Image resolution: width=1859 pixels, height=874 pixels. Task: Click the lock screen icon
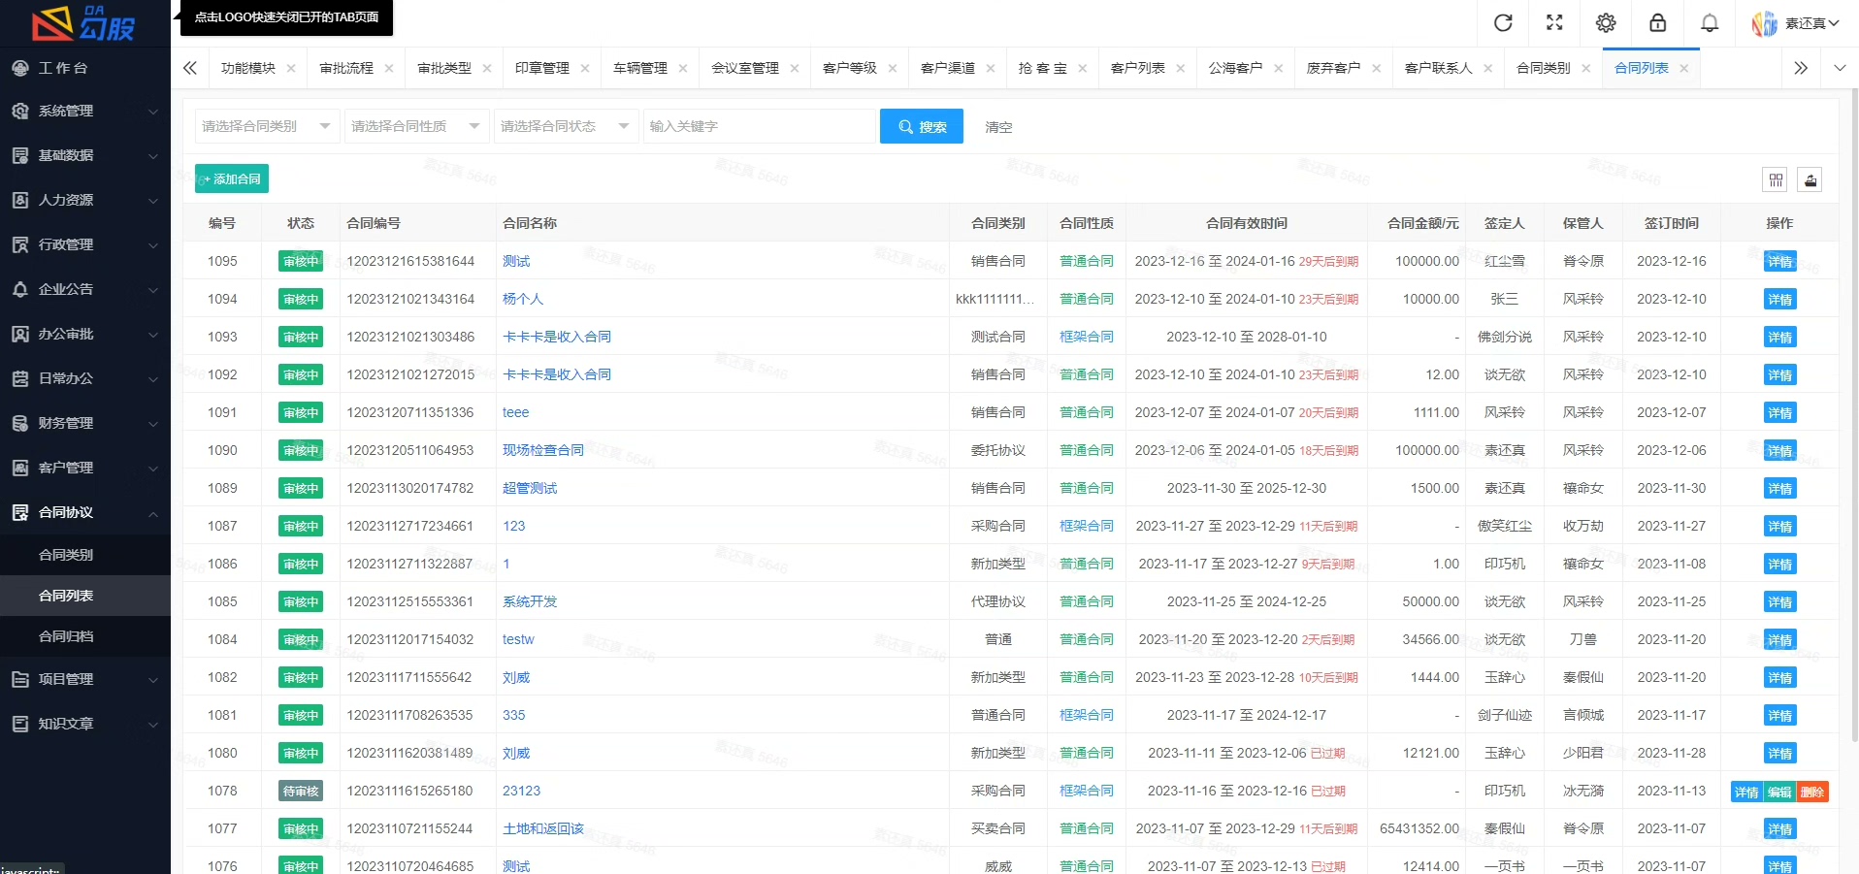pyautogui.click(x=1657, y=23)
